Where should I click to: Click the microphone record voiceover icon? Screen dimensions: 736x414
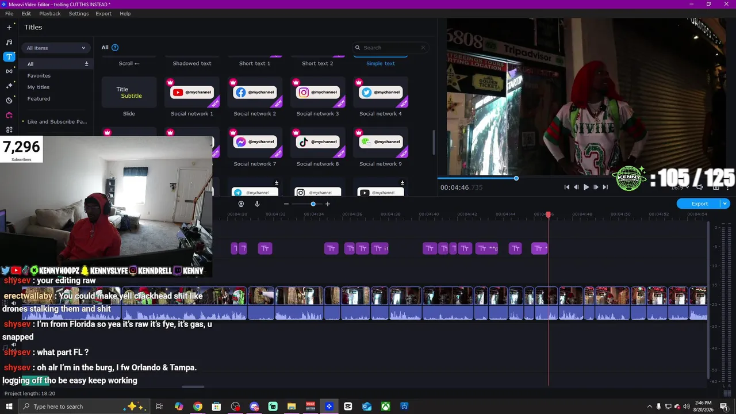coord(257,204)
